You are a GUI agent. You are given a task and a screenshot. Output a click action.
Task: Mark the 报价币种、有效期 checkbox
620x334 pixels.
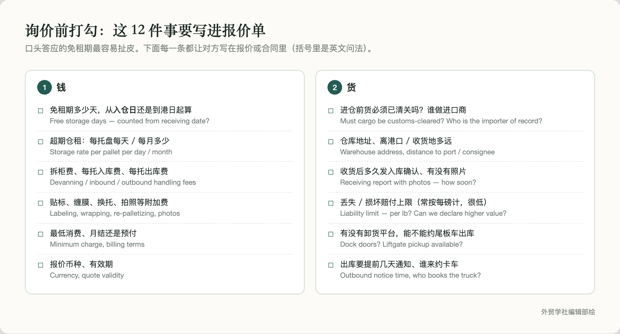[41, 265]
